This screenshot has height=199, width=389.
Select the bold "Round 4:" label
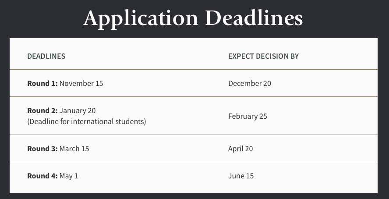click(42, 176)
